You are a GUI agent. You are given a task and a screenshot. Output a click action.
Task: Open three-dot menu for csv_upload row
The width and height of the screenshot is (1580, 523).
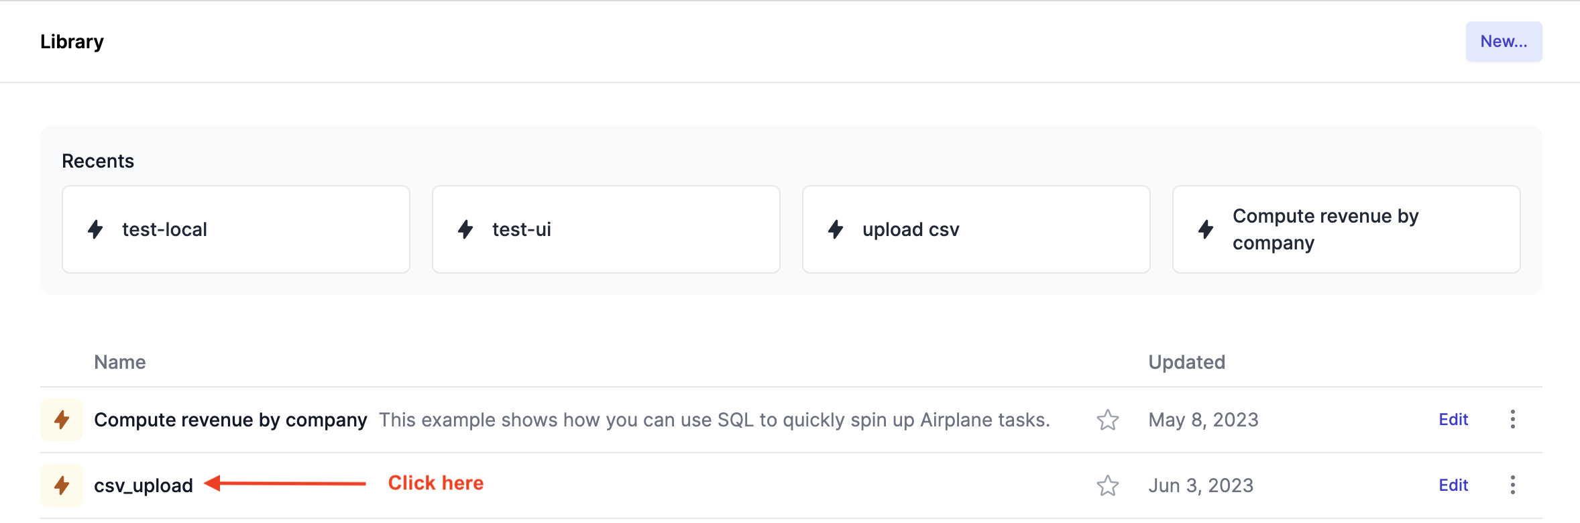click(x=1513, y=485)
